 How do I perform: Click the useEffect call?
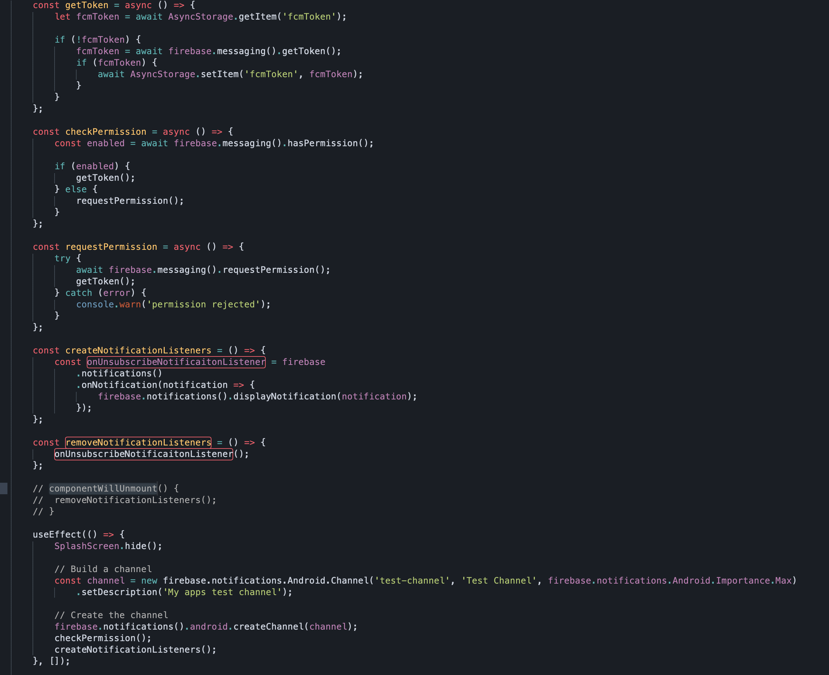(x=57, y=535)
